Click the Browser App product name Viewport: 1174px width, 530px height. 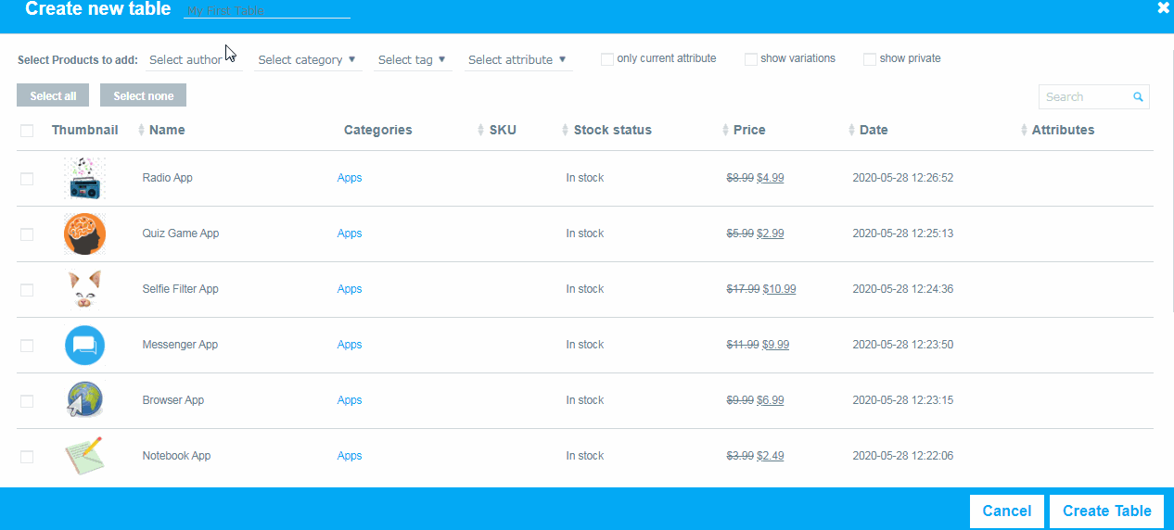173,400
